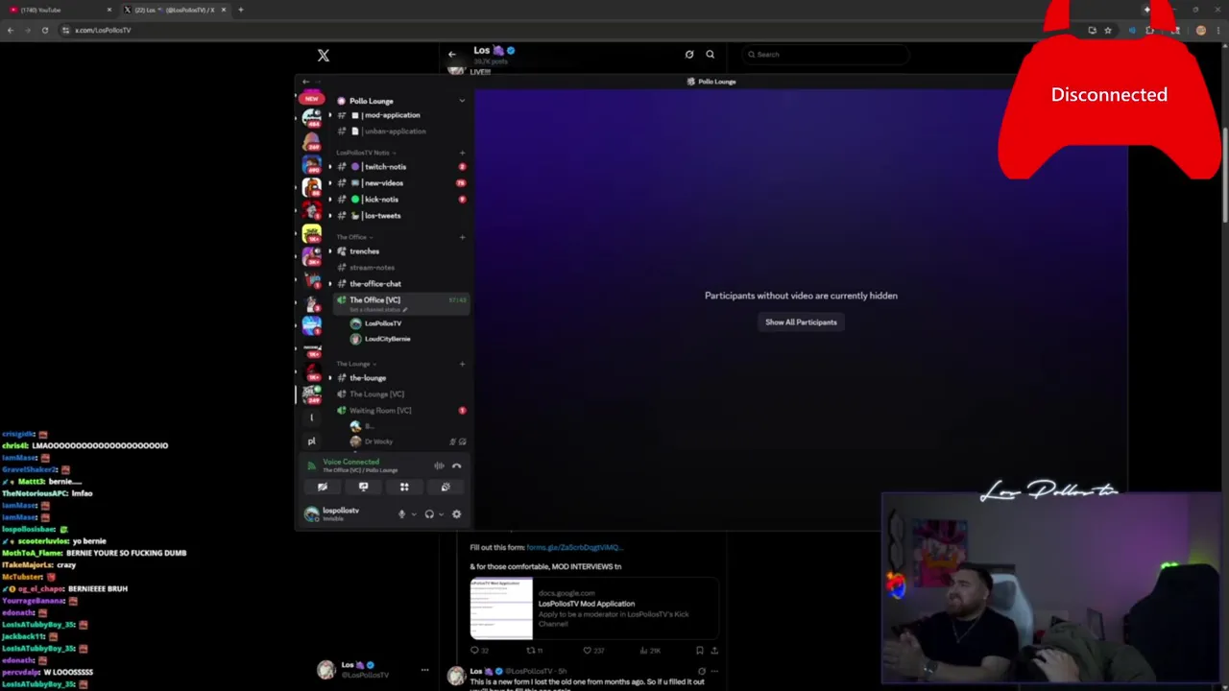Open the forms.gle link in tweet
This screenshot has width=1229, height=691.
574,547
